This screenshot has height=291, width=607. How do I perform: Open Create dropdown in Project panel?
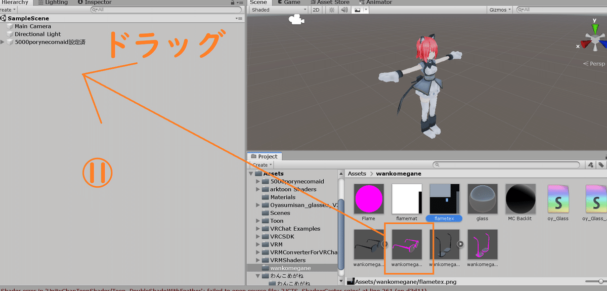261,165
